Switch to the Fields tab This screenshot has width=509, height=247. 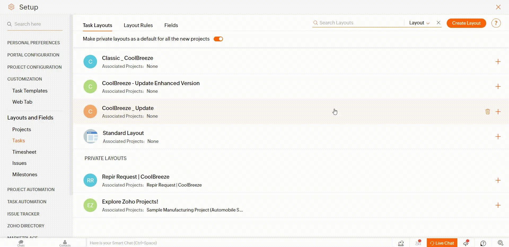coord(171,25)
